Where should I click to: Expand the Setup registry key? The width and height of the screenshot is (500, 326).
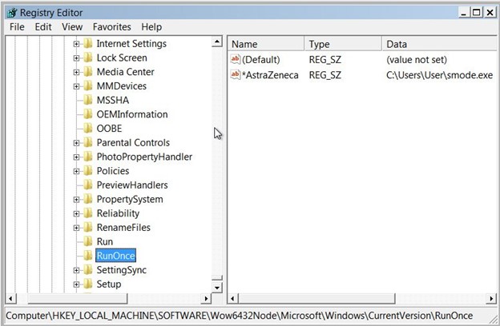click(x=77, y=284)
